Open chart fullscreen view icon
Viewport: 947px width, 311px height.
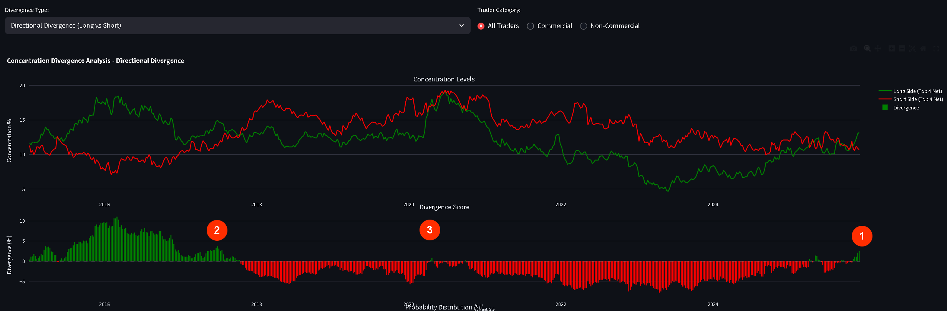(936, 49)
